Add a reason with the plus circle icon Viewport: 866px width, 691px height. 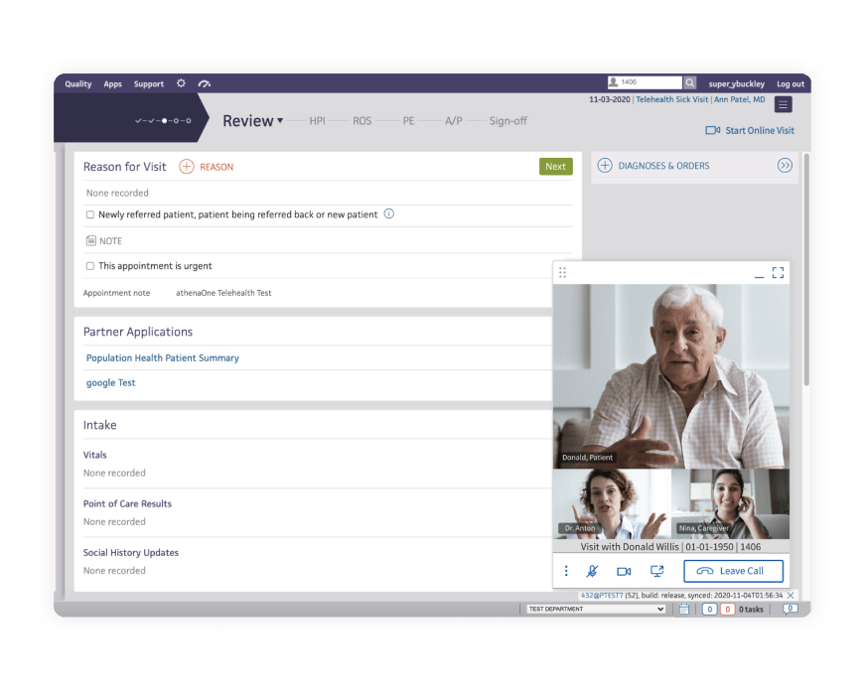coord(186,167)
